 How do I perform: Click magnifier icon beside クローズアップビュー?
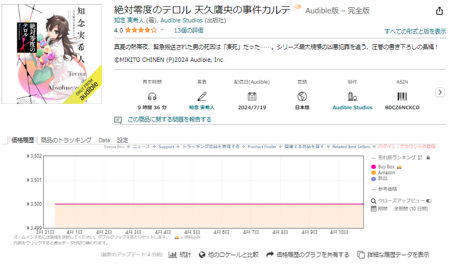point(373,201)
